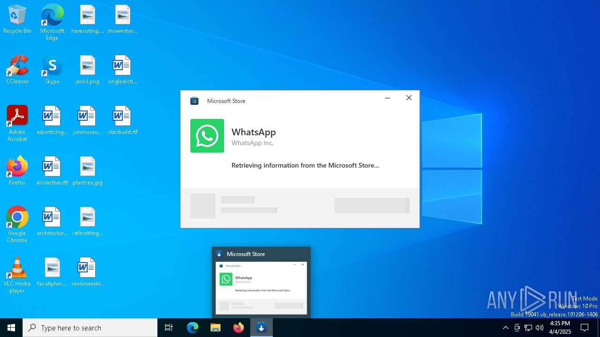Viewport: 600px width, 337px height.
Task: Select the safesetting image file on desktop
Action: click(x=88, y=222)
